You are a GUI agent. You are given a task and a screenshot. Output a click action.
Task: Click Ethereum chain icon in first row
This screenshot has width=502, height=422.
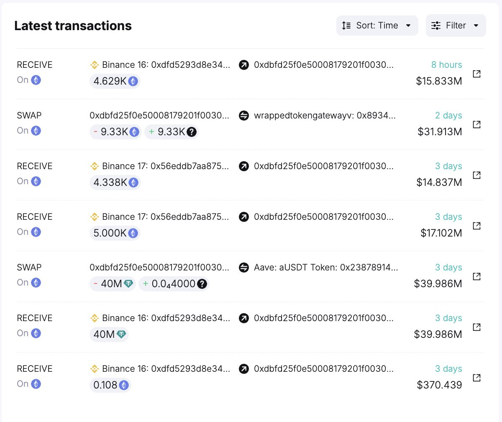click(36, 80)
